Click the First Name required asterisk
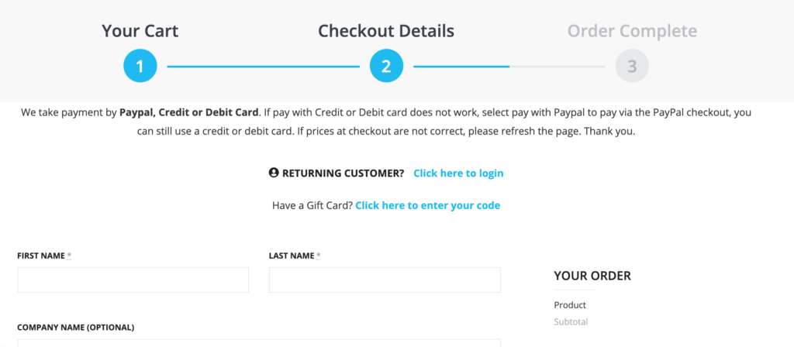This screenshot has width=794, height=347. pos(69,256)
